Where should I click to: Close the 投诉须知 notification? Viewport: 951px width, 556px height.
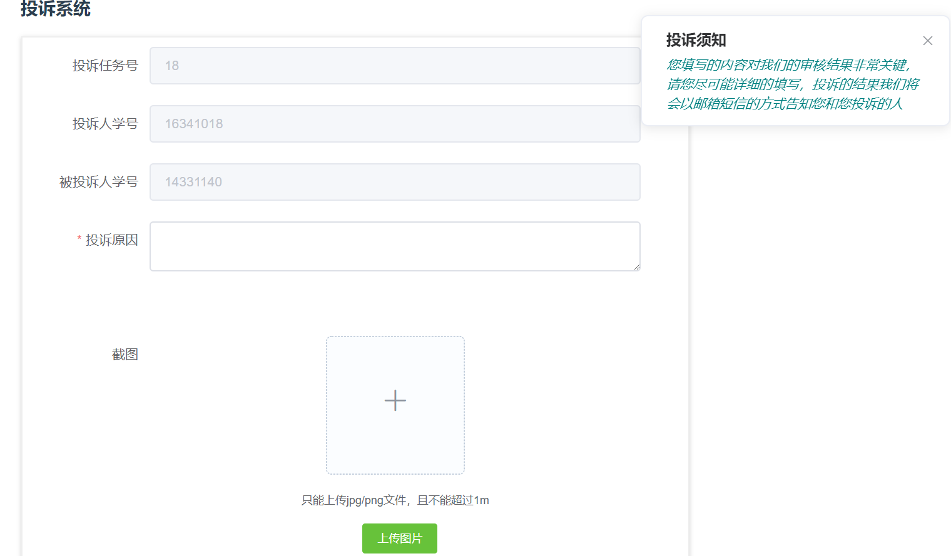point(927,41)
